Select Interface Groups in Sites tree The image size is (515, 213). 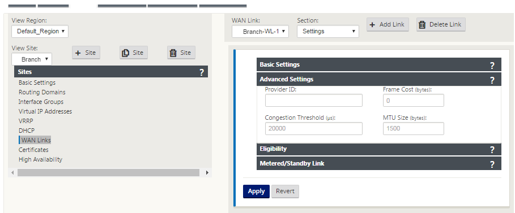(41, 102)
